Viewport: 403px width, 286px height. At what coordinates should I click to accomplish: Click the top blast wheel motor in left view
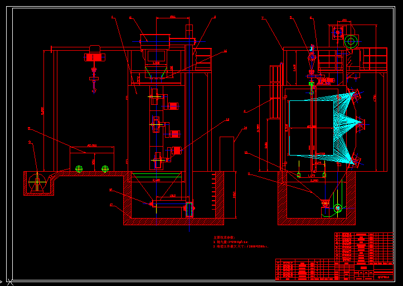pyautogui.click(x=172, y=105)
